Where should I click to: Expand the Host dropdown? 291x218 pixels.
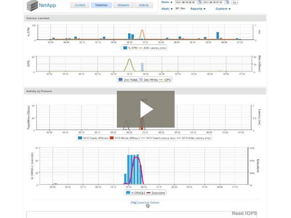167,9
